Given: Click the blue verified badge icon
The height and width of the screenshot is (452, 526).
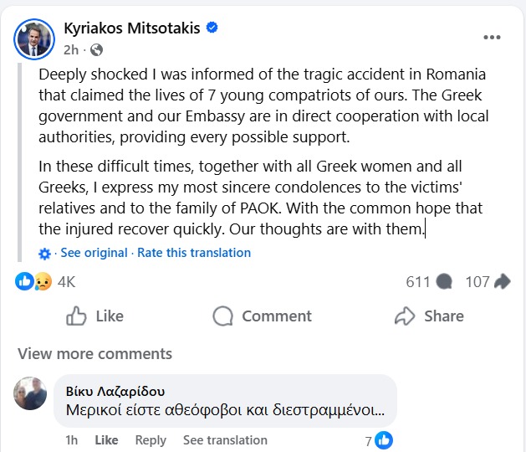Looking at the screenshot, I should pos(212,28).
